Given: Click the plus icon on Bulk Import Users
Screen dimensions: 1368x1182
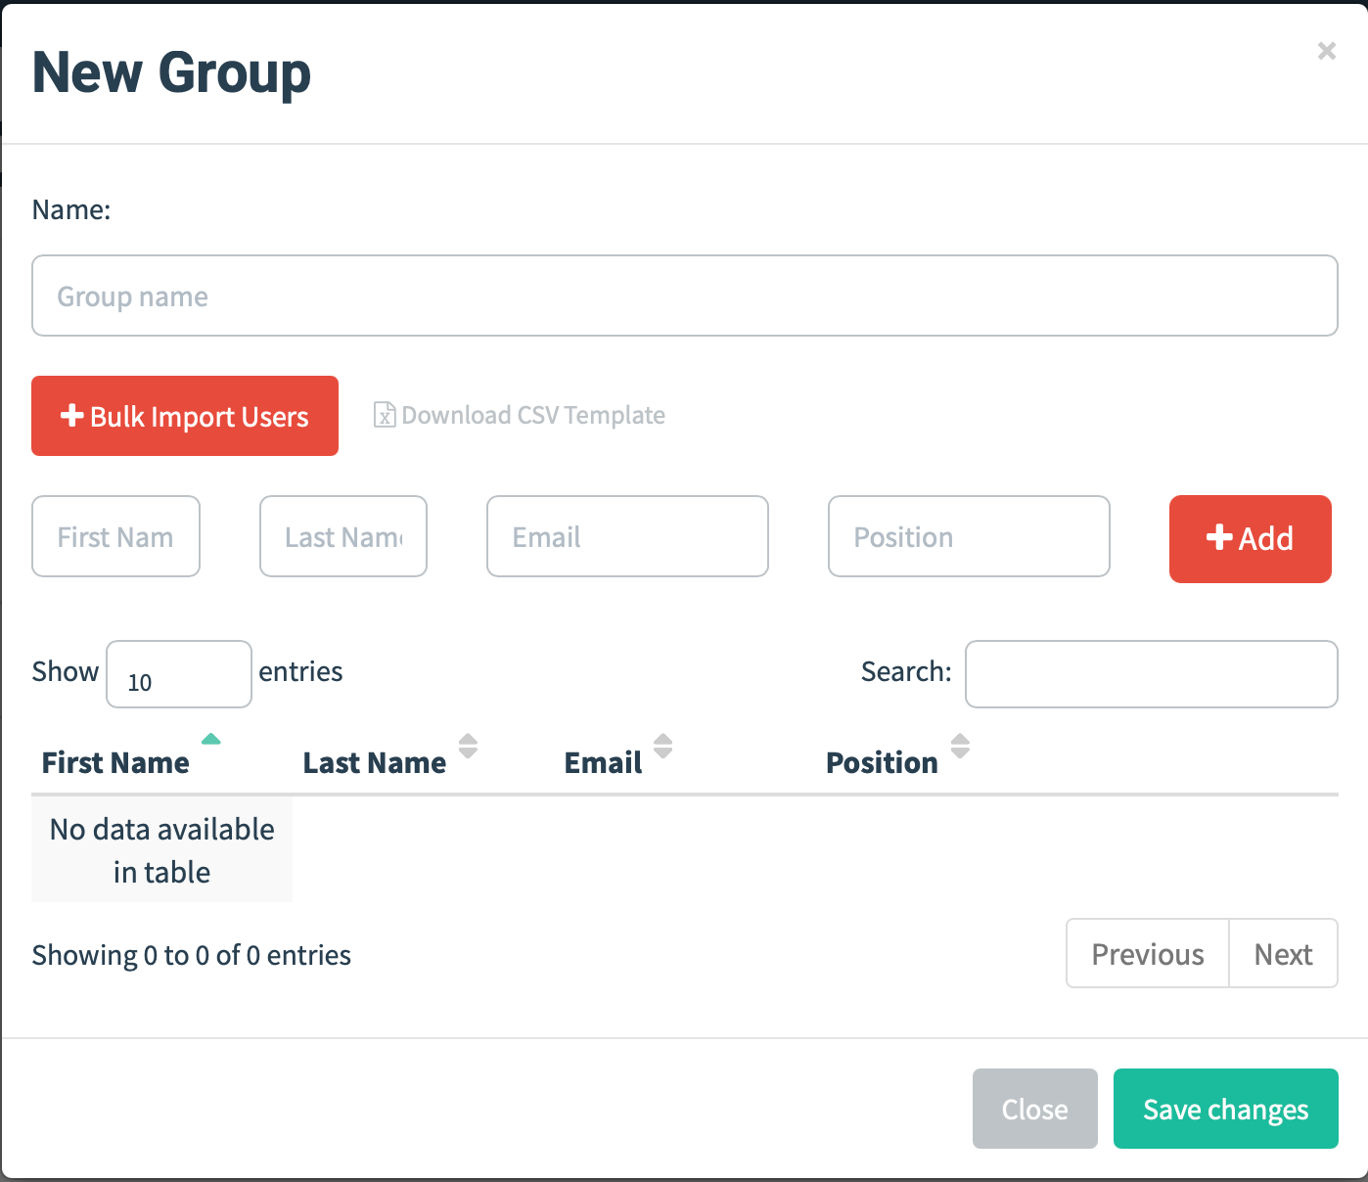Looking at the screenshot, I should coord(71,416).
